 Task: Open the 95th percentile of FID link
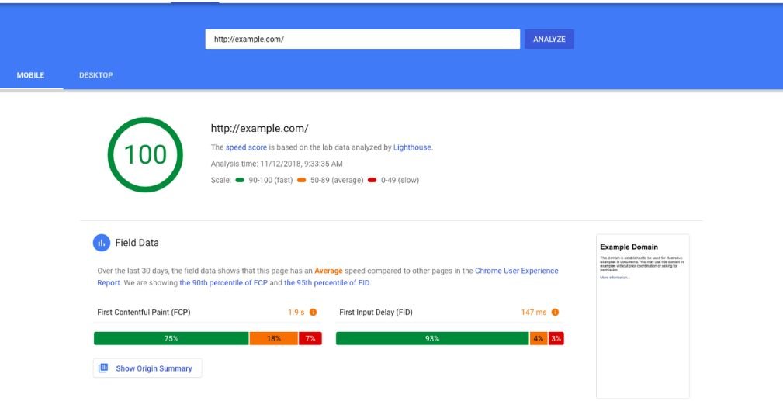pos(327,283)
